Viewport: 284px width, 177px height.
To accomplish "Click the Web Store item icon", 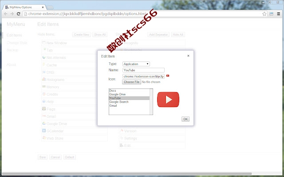I will click(x=44, y=138).
